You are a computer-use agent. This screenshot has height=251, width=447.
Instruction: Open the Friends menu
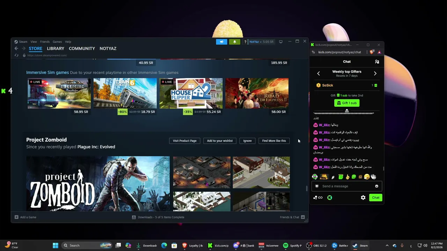(x=45, y=42)
